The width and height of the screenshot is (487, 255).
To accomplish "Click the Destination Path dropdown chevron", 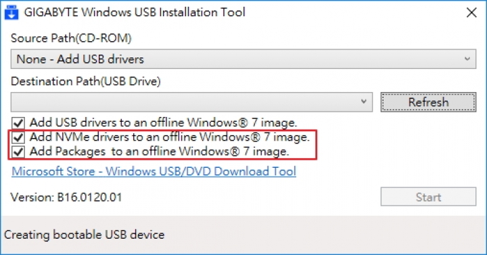I will click(364, 101).
